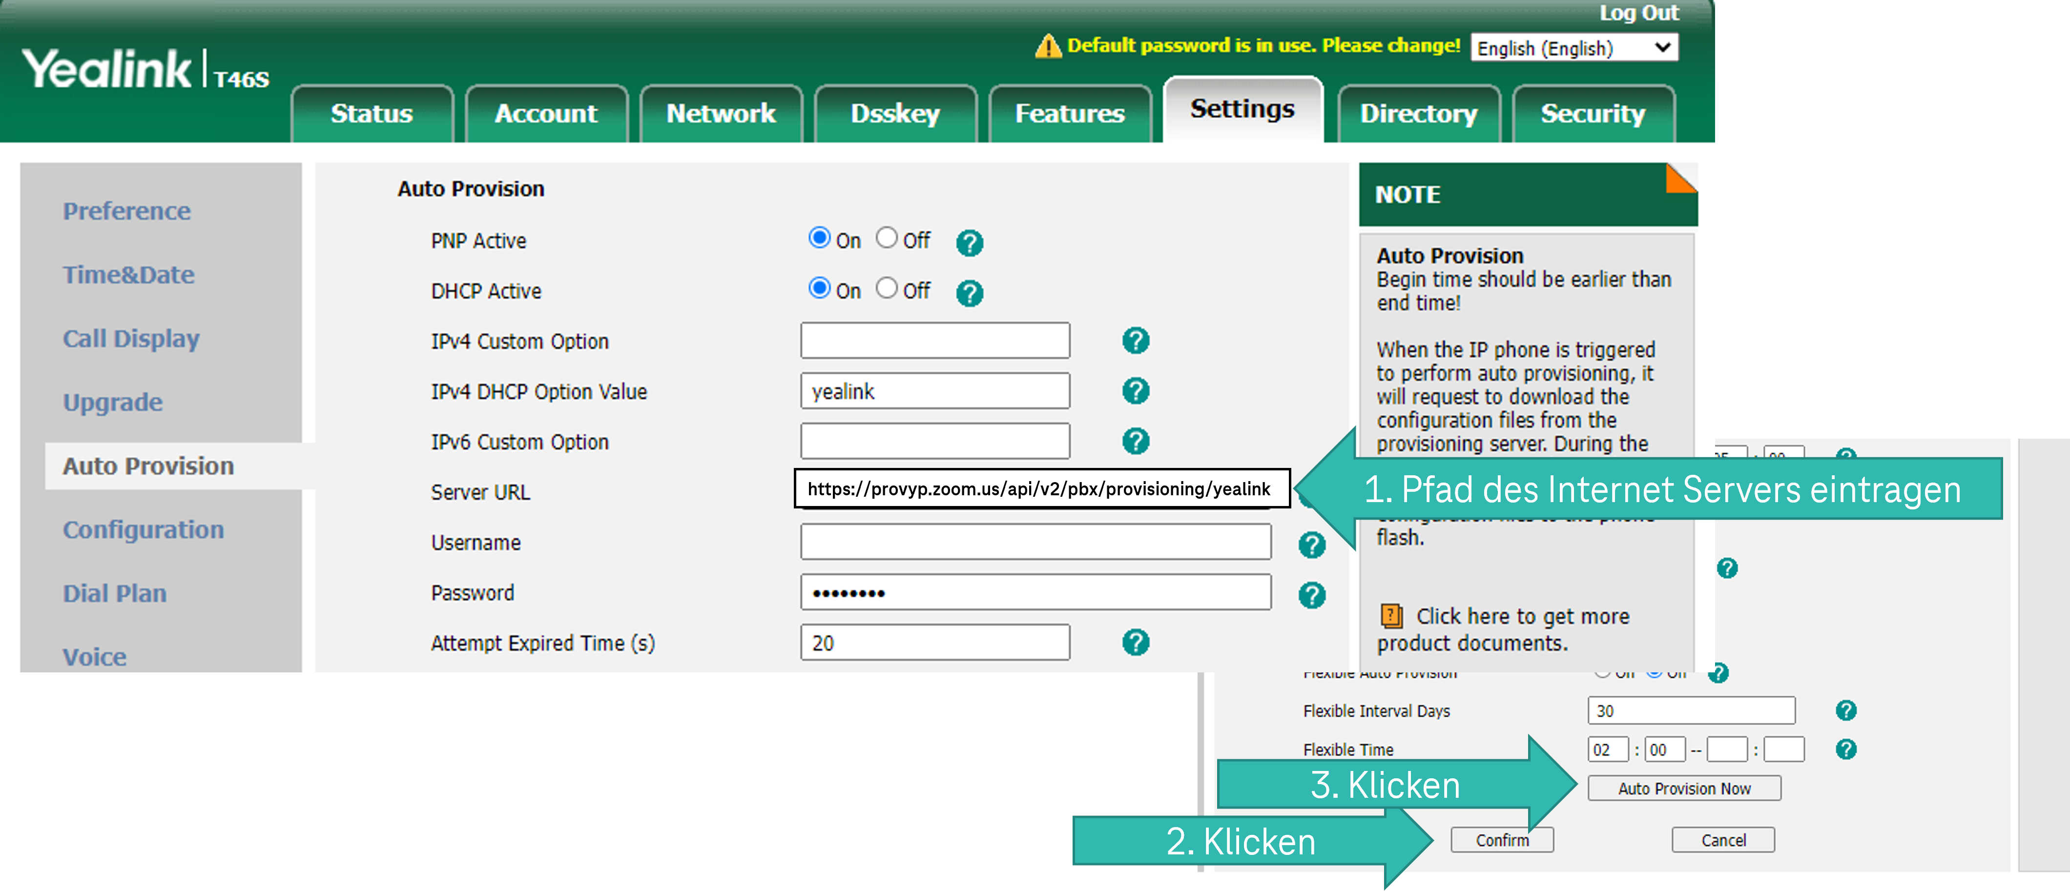Select PNP Active On radio button
Image resolution: width=2070 pixels, height=891 pixels.
tap(819, 238)
